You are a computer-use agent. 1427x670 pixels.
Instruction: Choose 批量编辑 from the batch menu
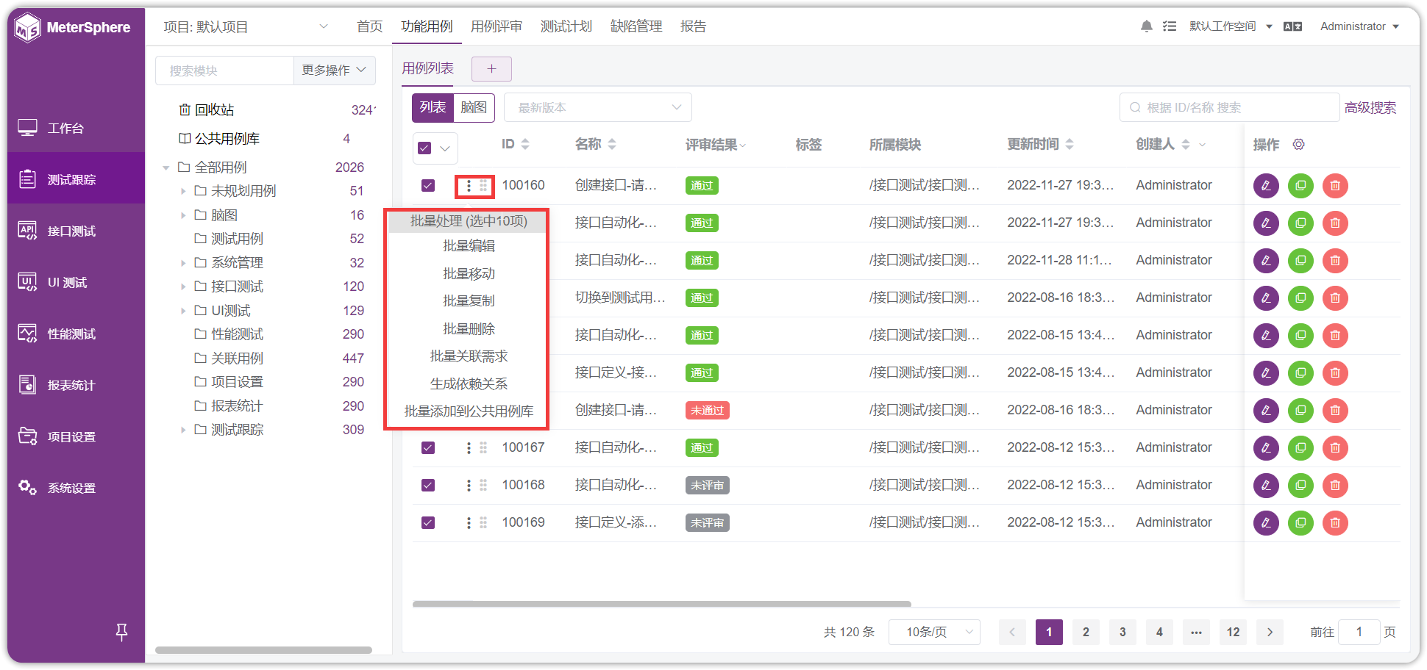tap(469, 246)
